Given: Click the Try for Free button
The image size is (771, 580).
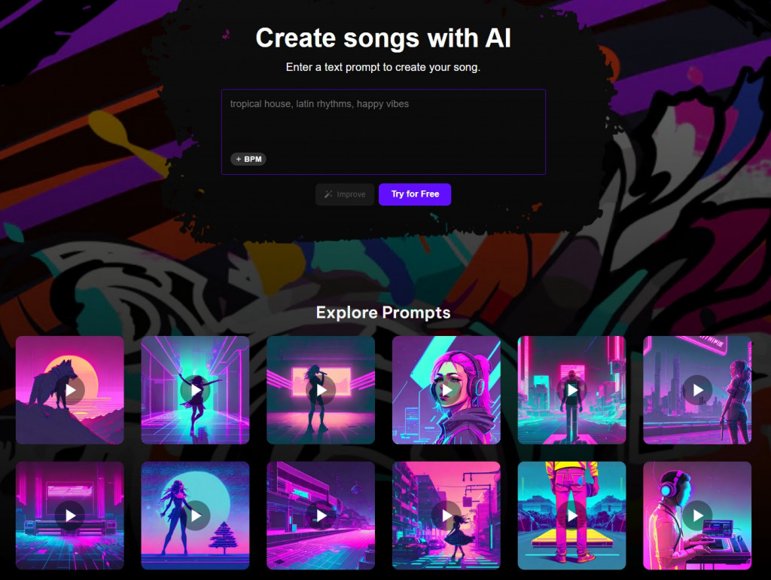Looking at the screenshot, I should (x=415, y=194).
